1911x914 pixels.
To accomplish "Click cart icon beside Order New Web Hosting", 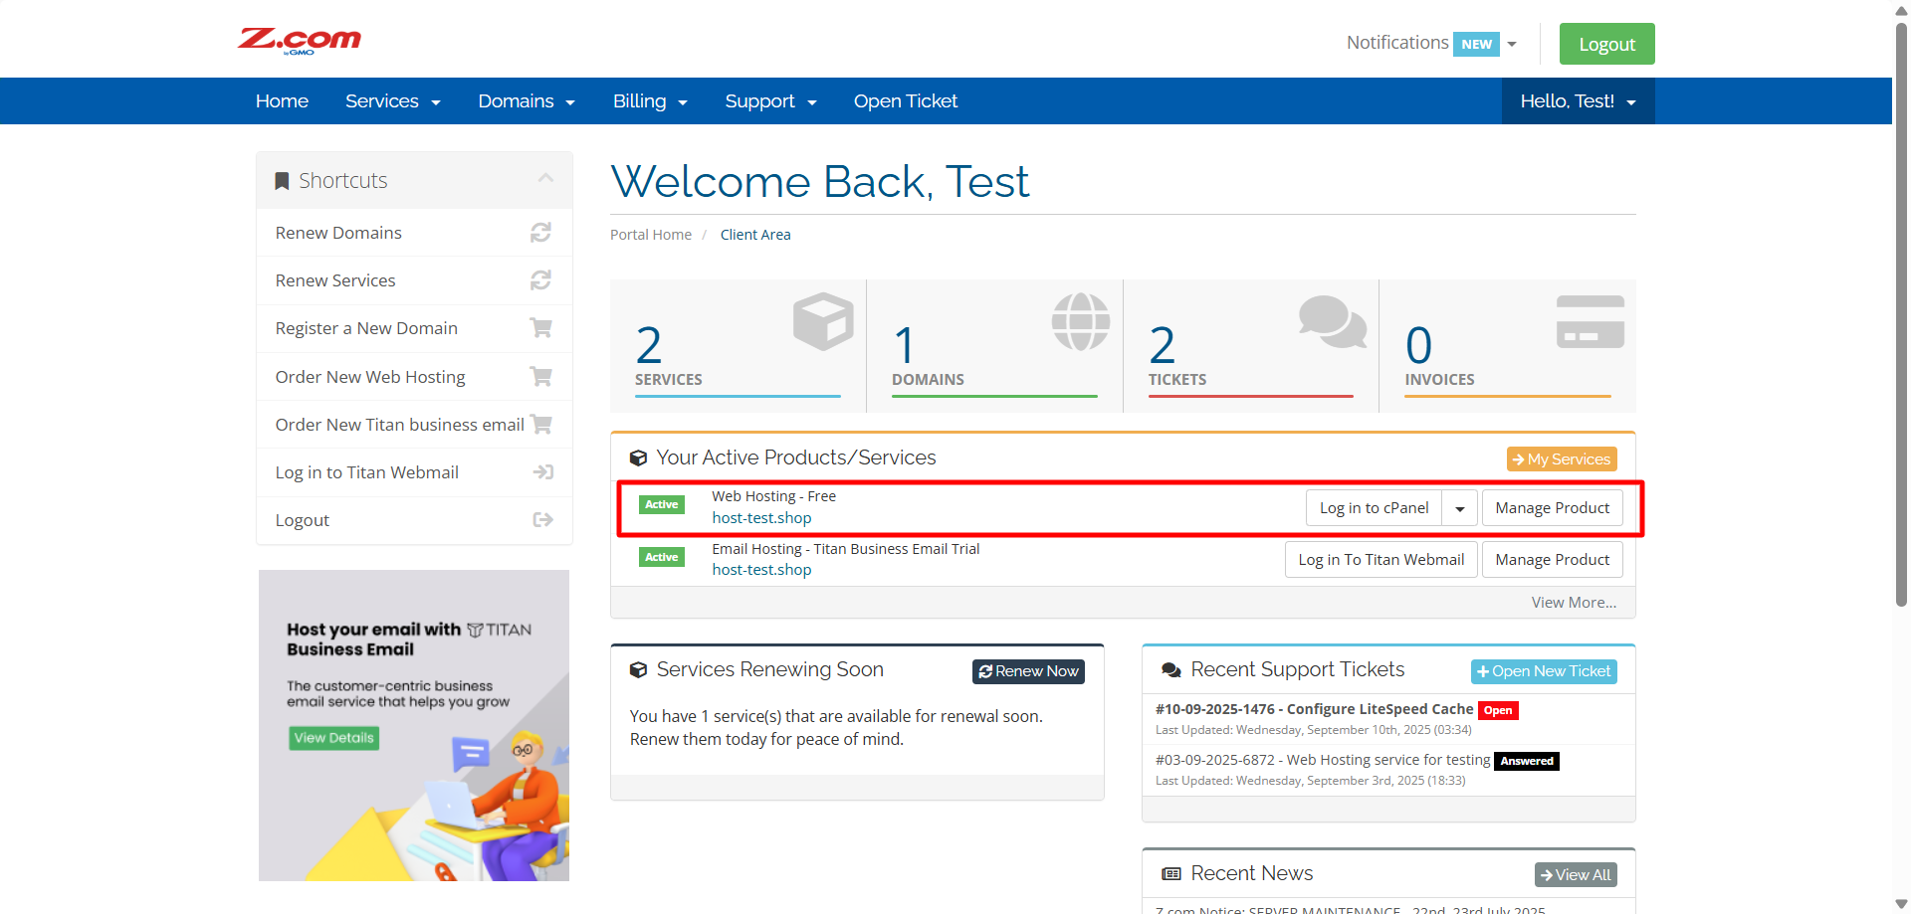I will (x=540, y=376).
